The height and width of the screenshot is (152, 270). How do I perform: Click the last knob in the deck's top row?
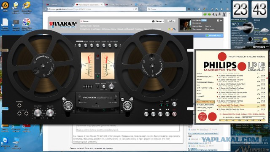116,45
